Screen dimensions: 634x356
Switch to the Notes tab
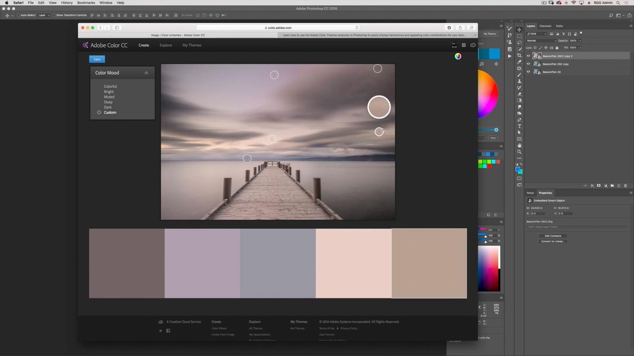[530, 193]
